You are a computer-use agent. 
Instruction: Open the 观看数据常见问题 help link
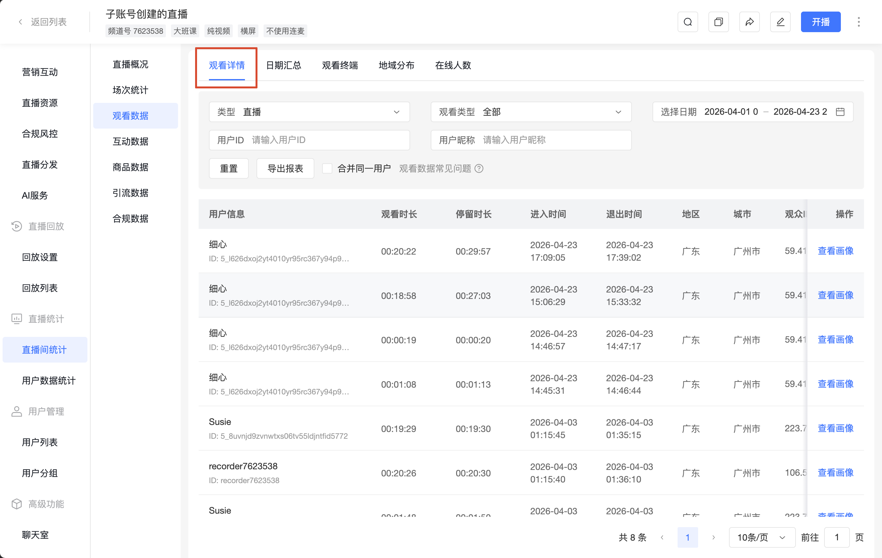435,168
